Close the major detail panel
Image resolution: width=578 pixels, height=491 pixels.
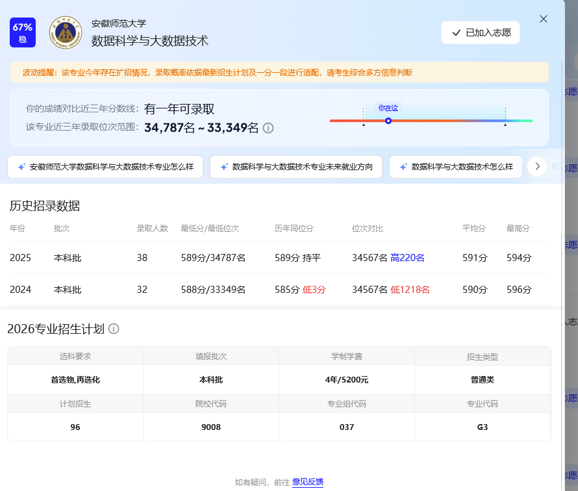(544, 19)
